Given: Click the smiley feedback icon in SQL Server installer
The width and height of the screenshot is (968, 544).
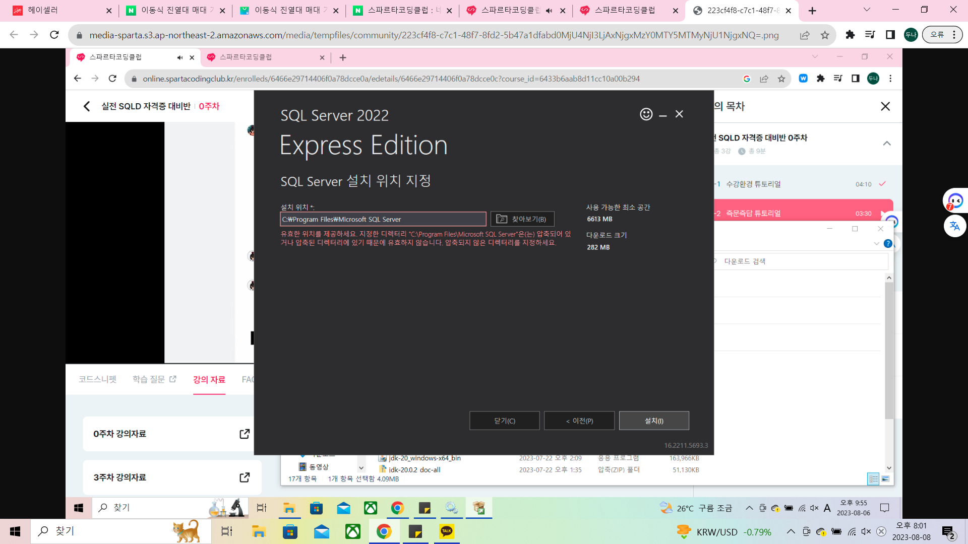Looking at the screenshot, I should point(646,114).
